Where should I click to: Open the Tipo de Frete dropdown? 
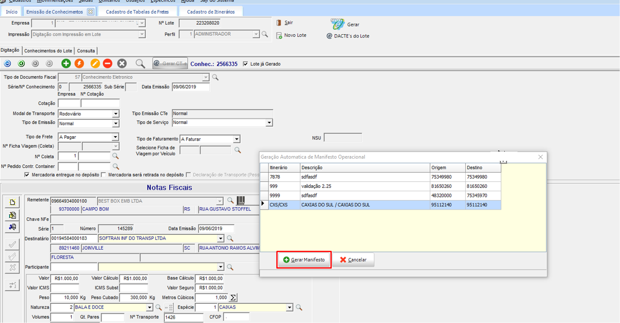point(115,137)
